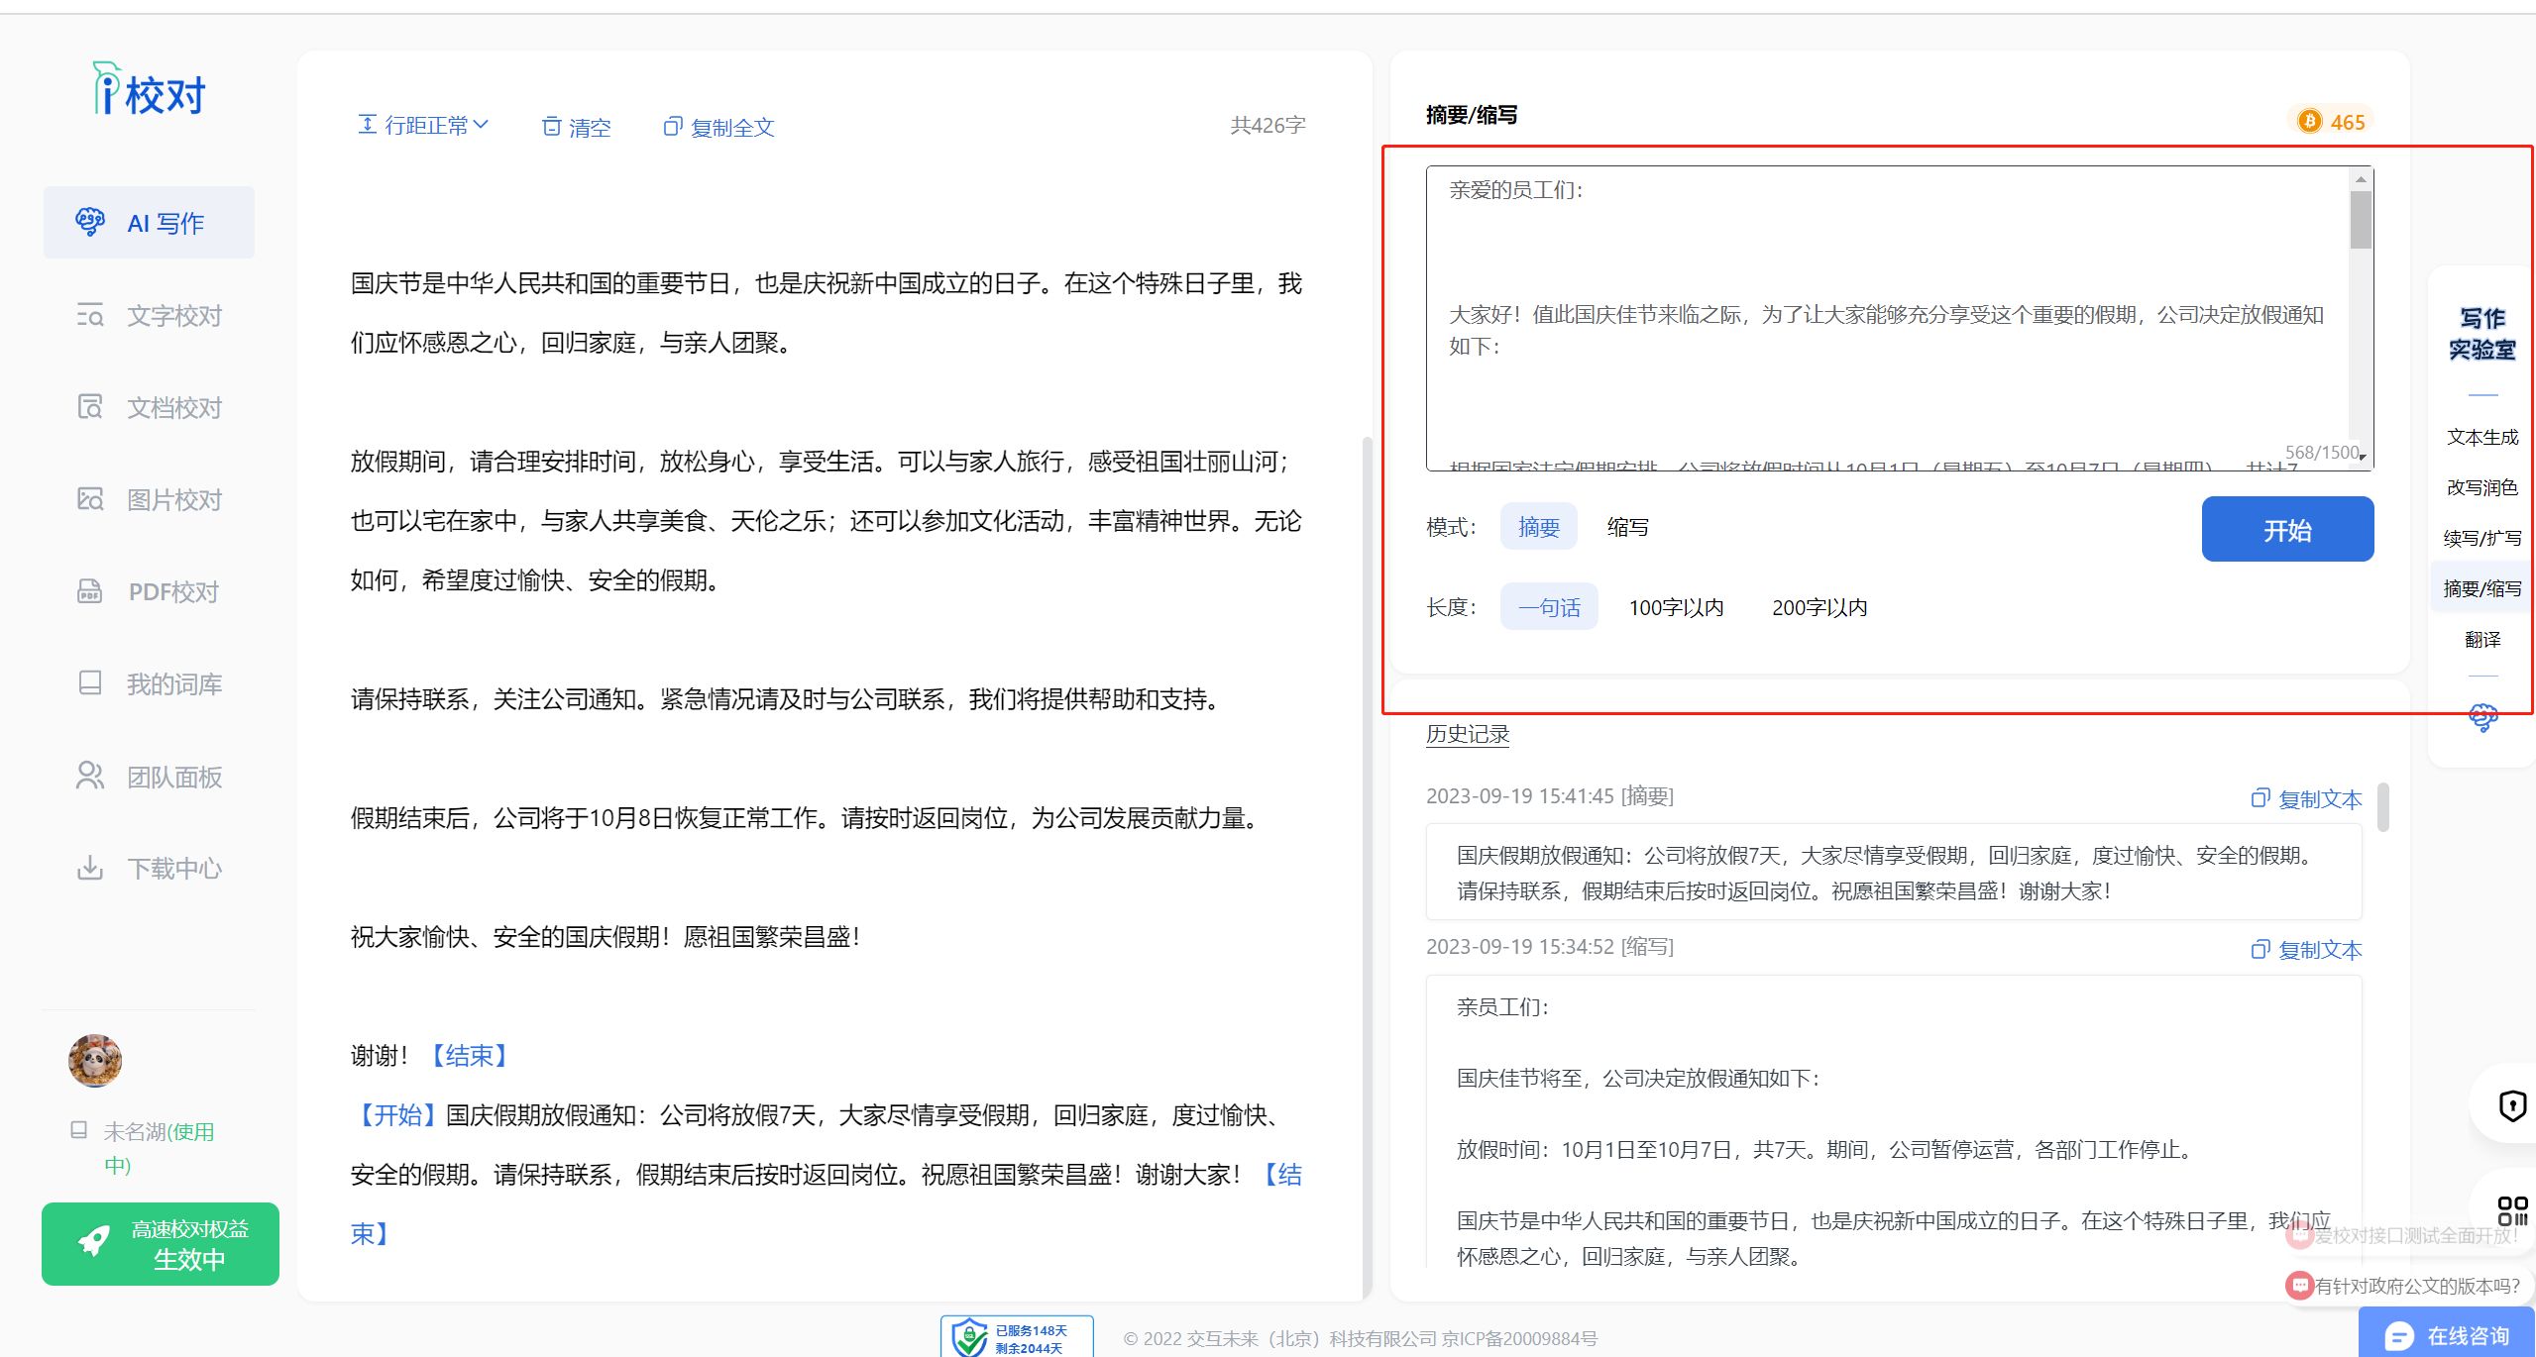The height and width of the screenshot is (1357, 2536).
Task: Switch to 文本生成 in the 写作实验室 panel
Action: pos(2481,437)
